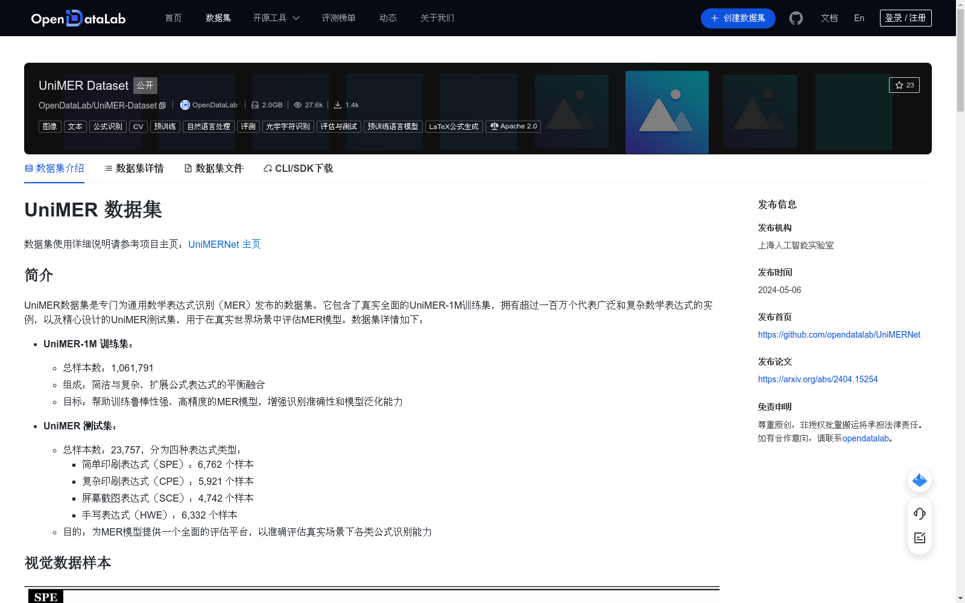Open the github.com/opendatalab/UniMERNet link
Viewport: 965px width, 603px height.
point(839,335)
